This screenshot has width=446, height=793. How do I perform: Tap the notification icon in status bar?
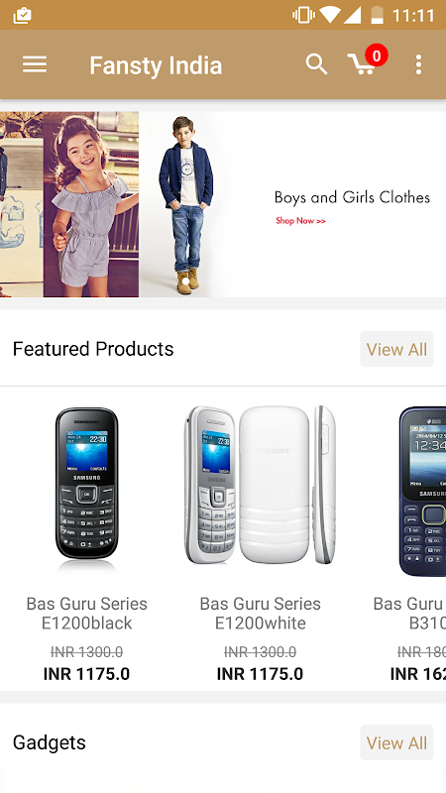tap(22, 16)
